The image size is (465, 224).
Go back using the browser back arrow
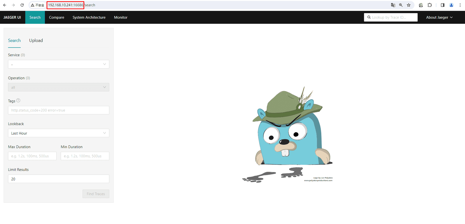(x=5, y=5)
